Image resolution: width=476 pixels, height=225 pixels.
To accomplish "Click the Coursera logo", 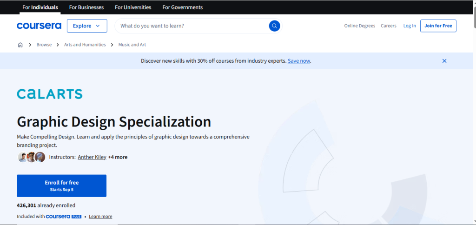I will (x=39, y=26).
